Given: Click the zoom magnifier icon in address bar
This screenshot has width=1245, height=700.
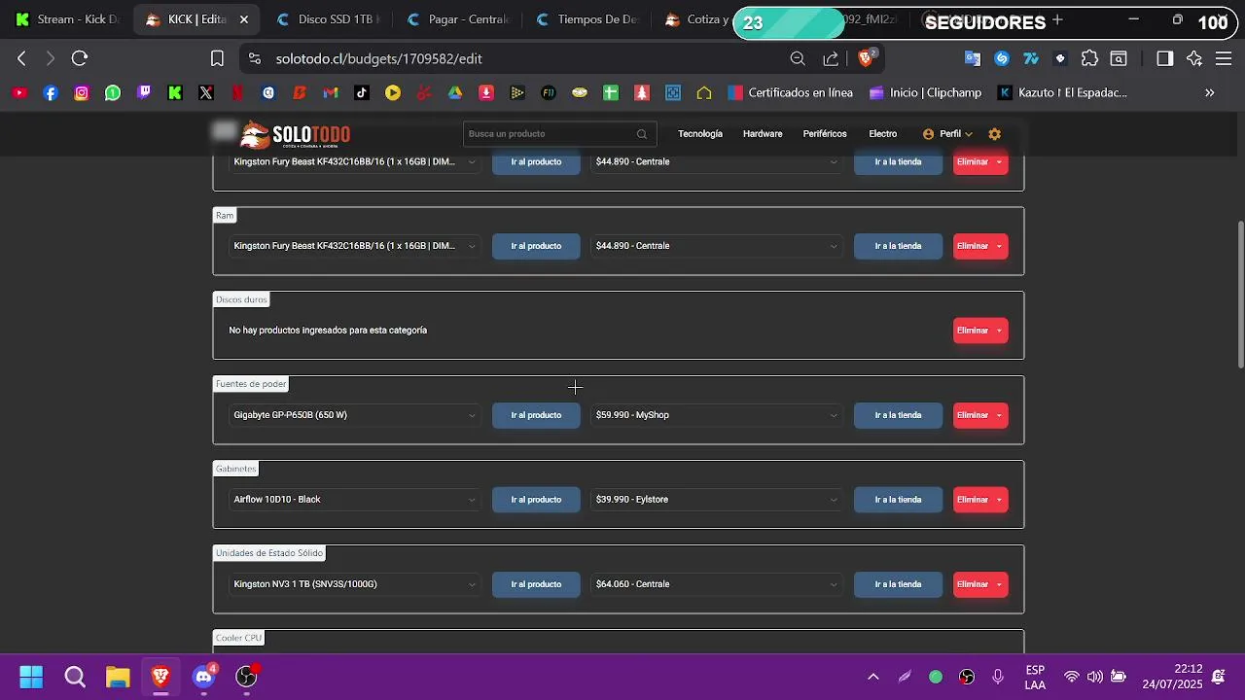Looking at the screenshot, I should (x=798, y=58).
